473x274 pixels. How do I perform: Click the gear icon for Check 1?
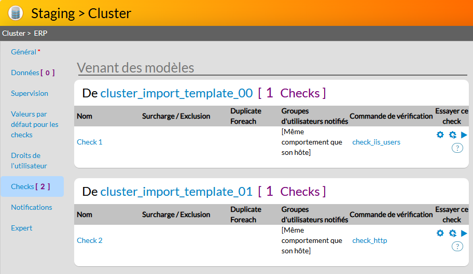click(440, 135)
